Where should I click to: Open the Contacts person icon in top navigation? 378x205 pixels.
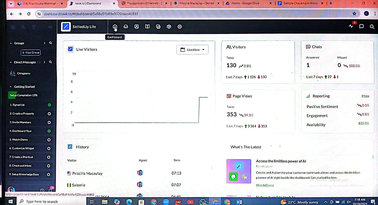(x=137, y=26)
